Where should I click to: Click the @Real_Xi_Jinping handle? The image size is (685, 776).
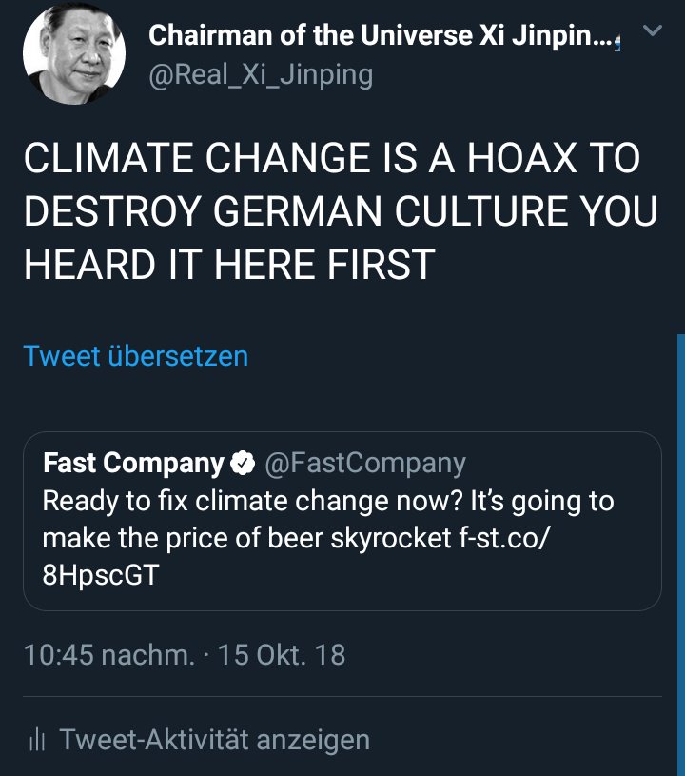point(260,75)
